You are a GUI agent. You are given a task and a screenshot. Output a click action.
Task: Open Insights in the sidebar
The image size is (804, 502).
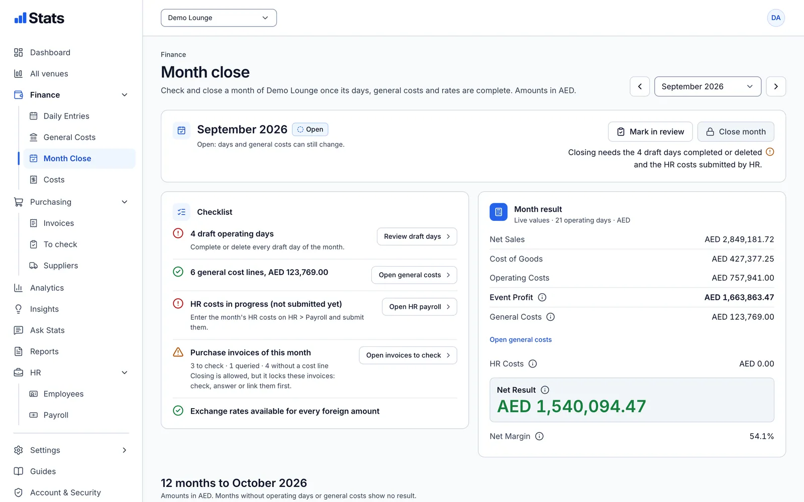71,309
